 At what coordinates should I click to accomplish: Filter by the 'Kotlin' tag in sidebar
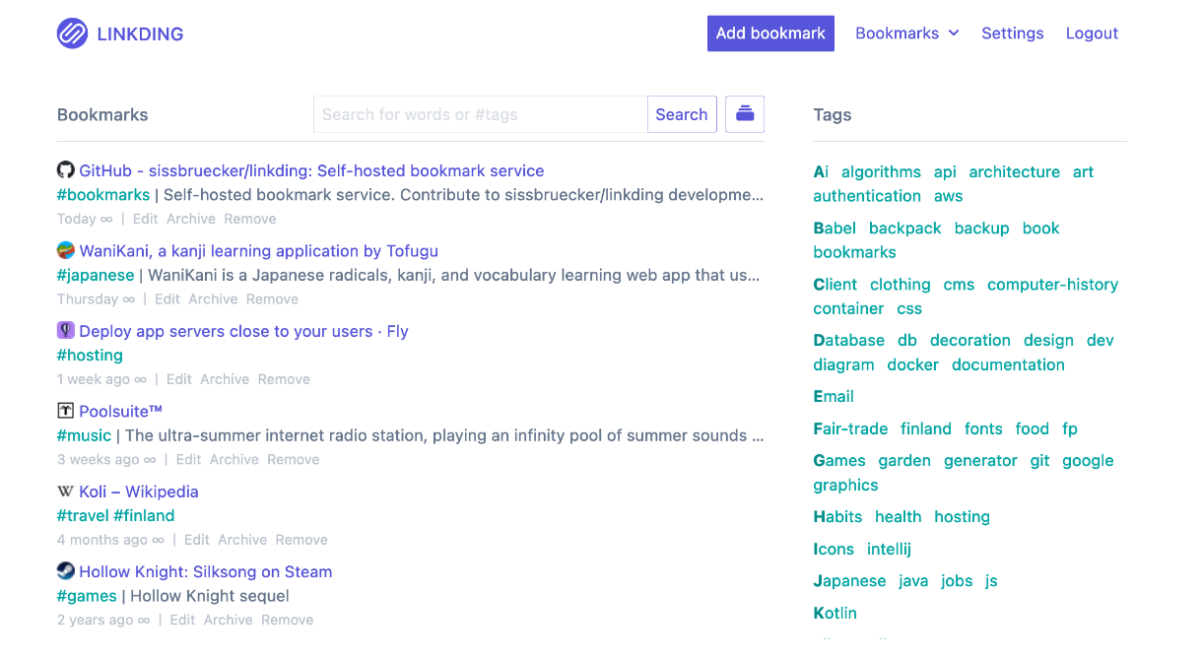pyautogui.click(x=835, y=613)
